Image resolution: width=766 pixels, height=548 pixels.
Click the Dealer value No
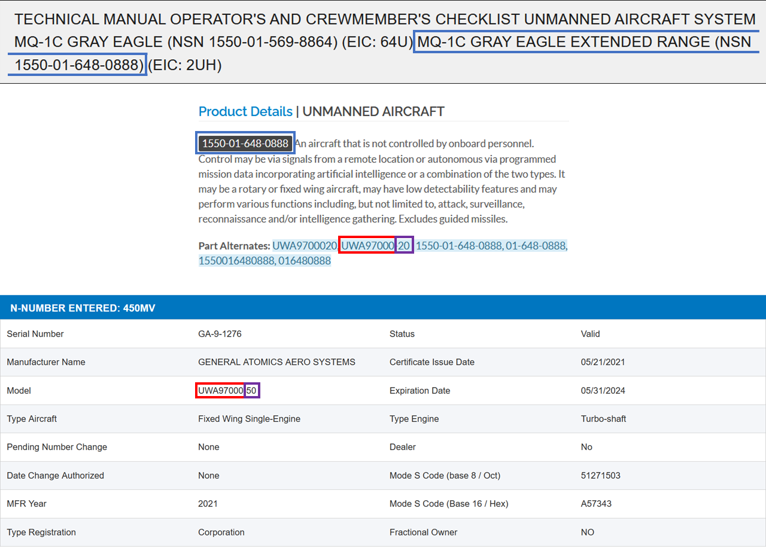[586, 447]
